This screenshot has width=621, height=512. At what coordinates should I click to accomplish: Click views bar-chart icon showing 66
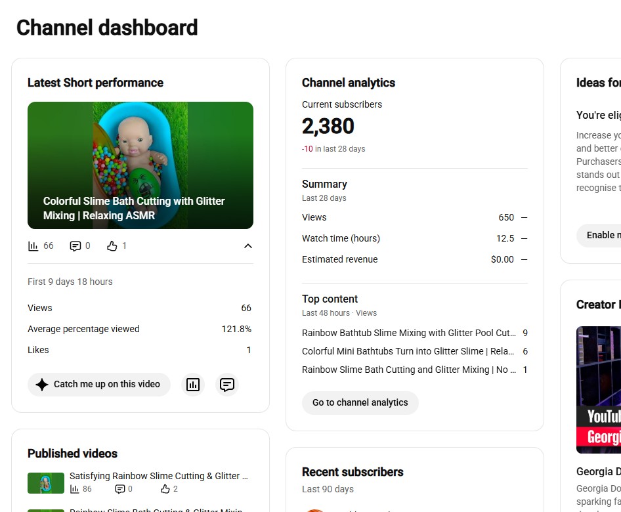(33, 246)
